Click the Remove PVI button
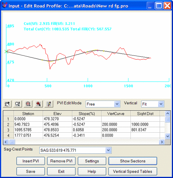This screenshot has width=173, height=178. [x=61, y=161]
